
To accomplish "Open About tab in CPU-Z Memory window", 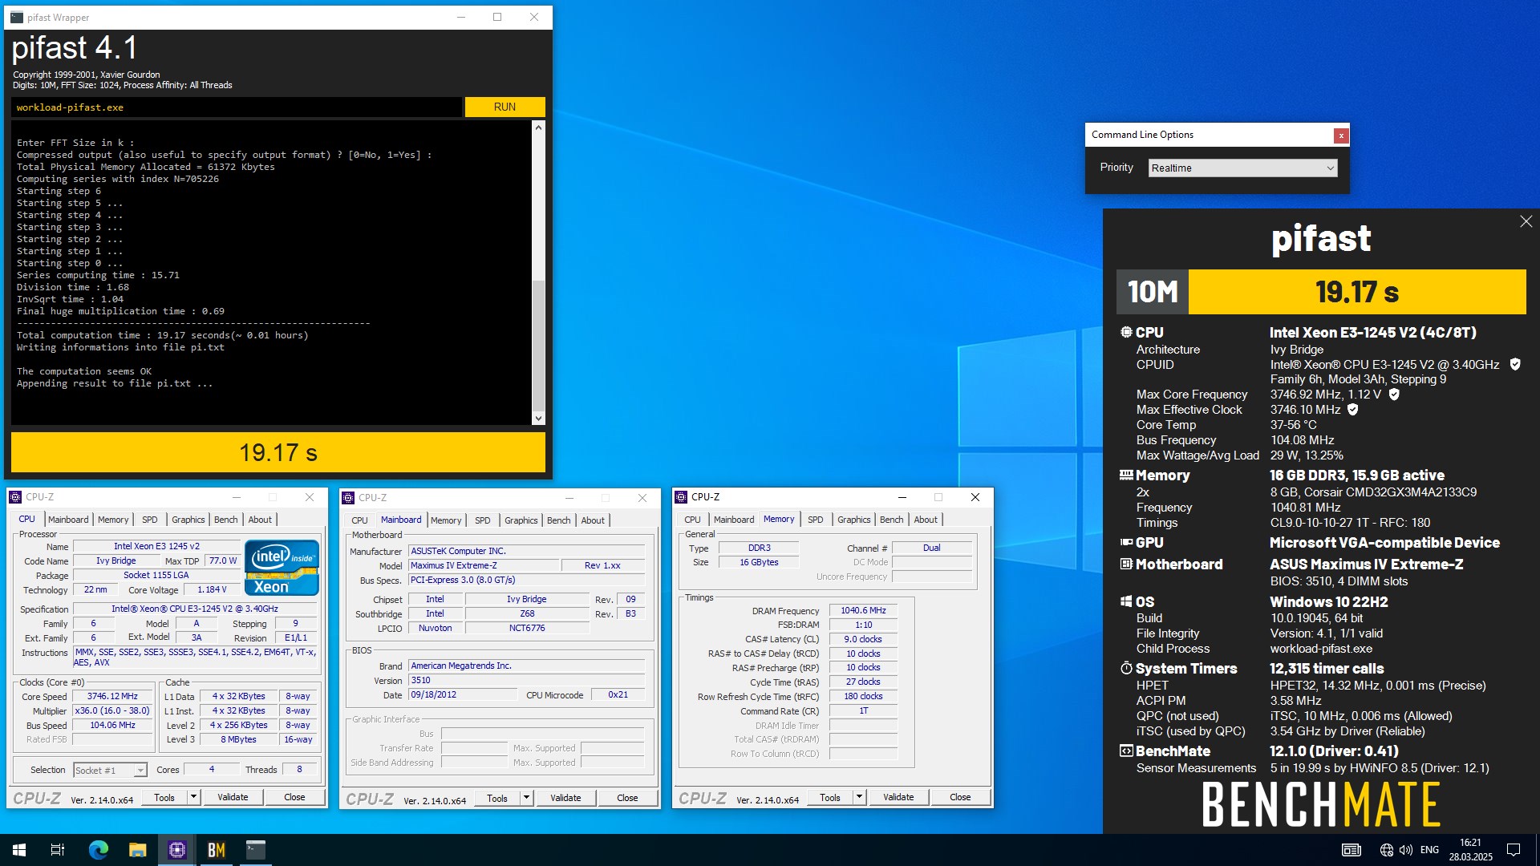I will click(926, 520).
